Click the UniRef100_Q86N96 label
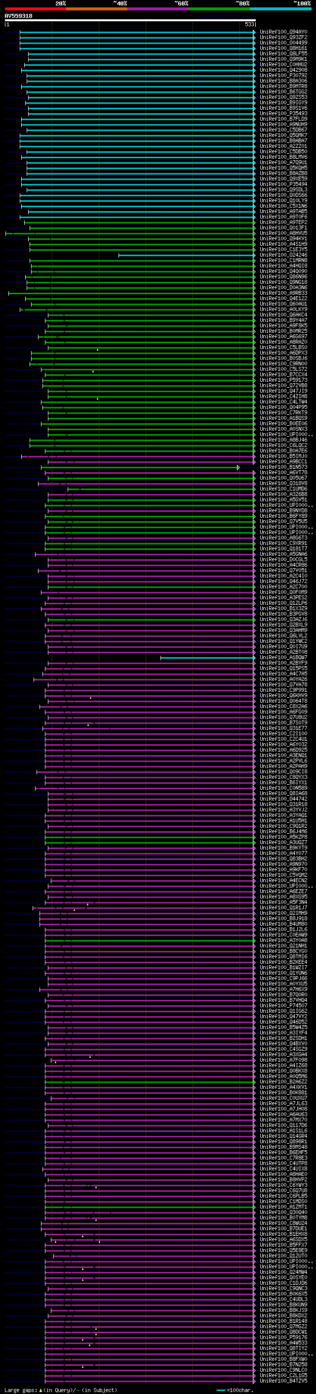316x1394 pixels. [283, 276]
